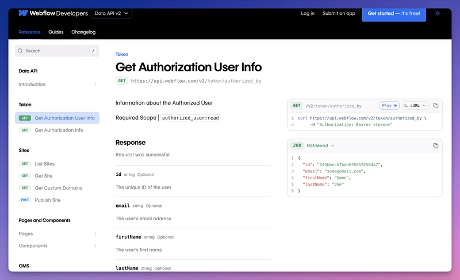The image size is (460, 280).
Task: Switch to the Changelog tab
Action: (83, 32)
